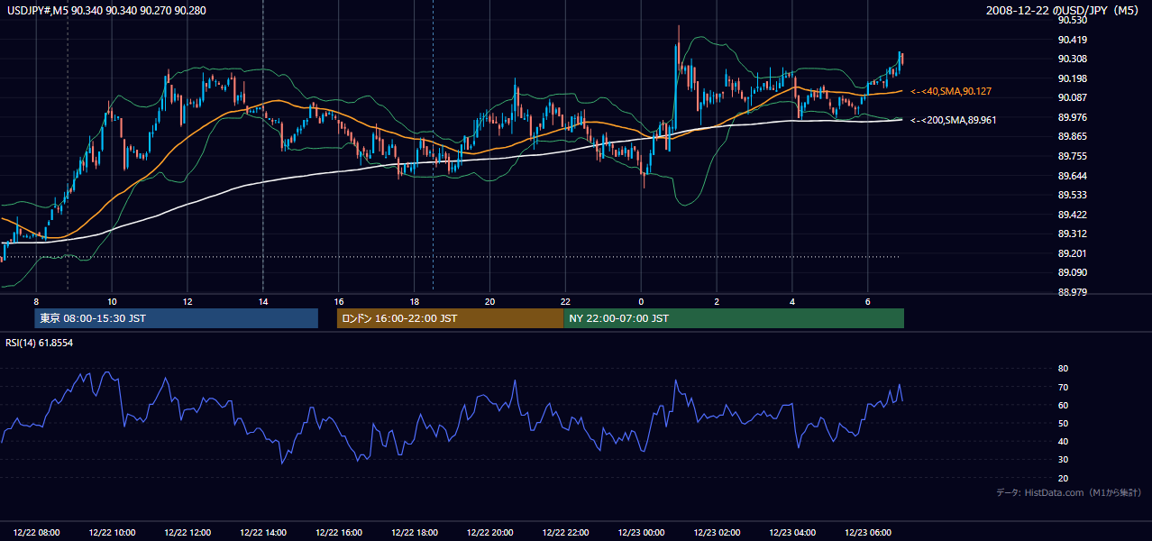Click the 89.533 price axis label
This screenshot has height=541, width=1152.
point(1073,195)
